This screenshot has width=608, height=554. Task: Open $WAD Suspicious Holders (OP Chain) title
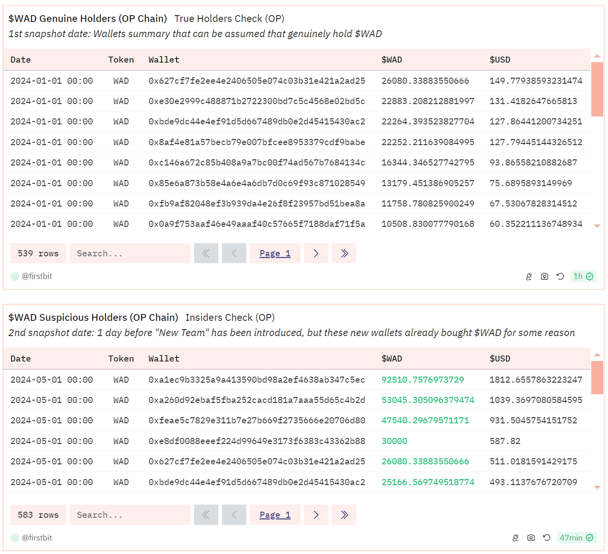tap(93, 318)
